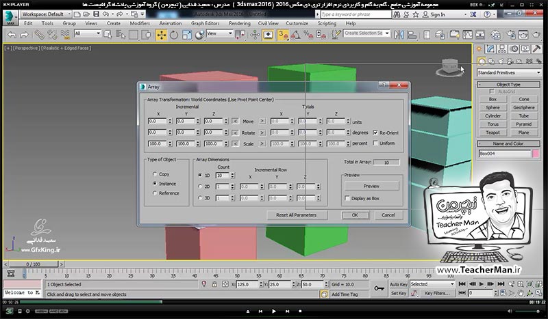
Task: Select the 1D array dimension radio
Action: (200, 176)
